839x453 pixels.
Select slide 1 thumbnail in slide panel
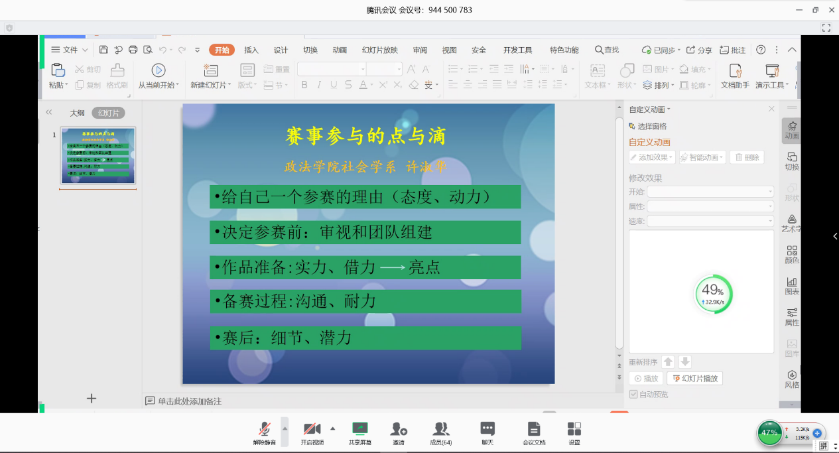98,155
